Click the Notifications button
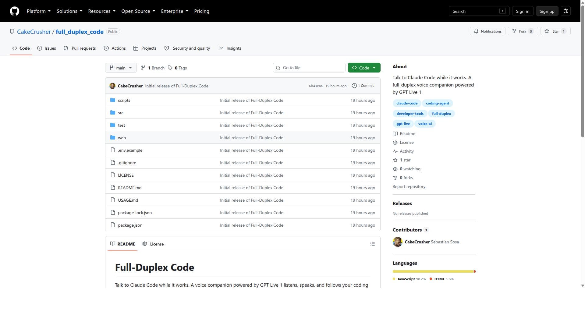The width and height of the screenshot is (585, 329). (x=487, y=31)
